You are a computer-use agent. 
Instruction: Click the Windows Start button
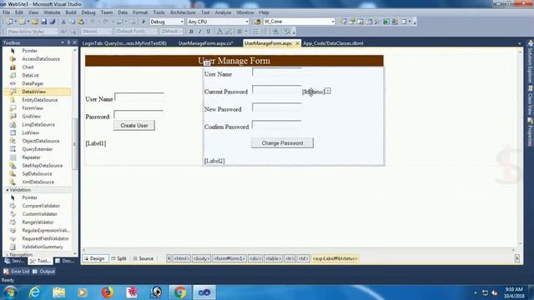tap(10, 292)
